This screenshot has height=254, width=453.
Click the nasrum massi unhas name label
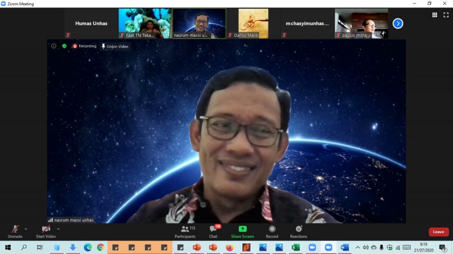[71, 220]
